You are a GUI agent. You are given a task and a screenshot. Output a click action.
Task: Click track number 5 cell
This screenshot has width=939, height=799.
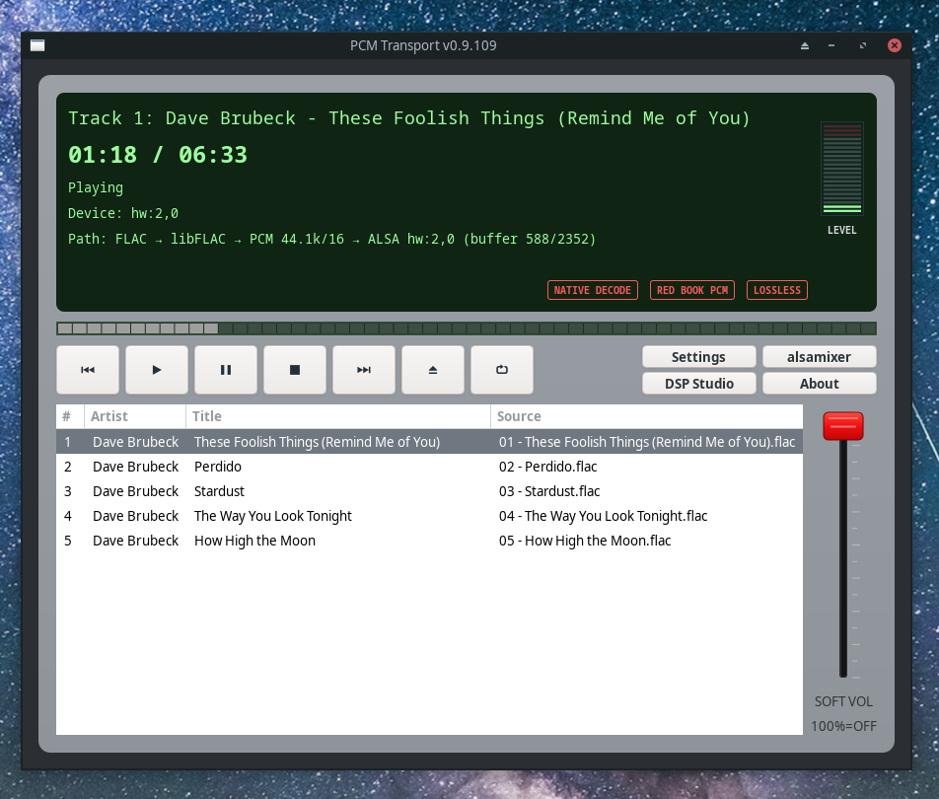(68, 541)
